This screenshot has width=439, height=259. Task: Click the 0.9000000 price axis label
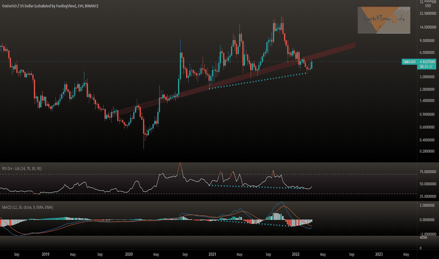point(428,114)
